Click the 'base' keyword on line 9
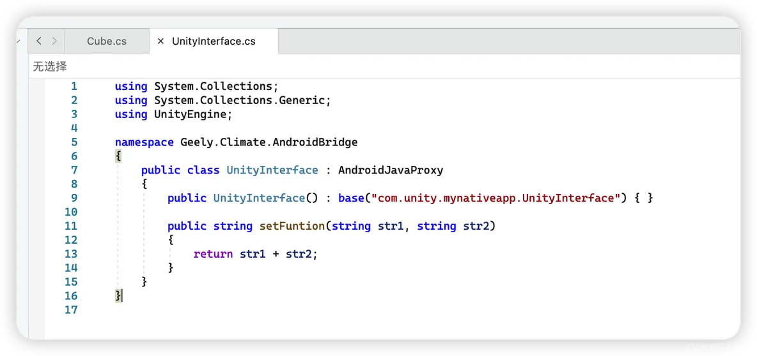 tap(351, 198)
